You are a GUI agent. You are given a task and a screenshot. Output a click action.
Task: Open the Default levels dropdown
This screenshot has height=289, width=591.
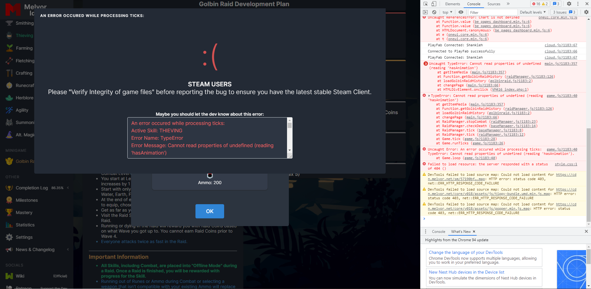pos(532,12)
